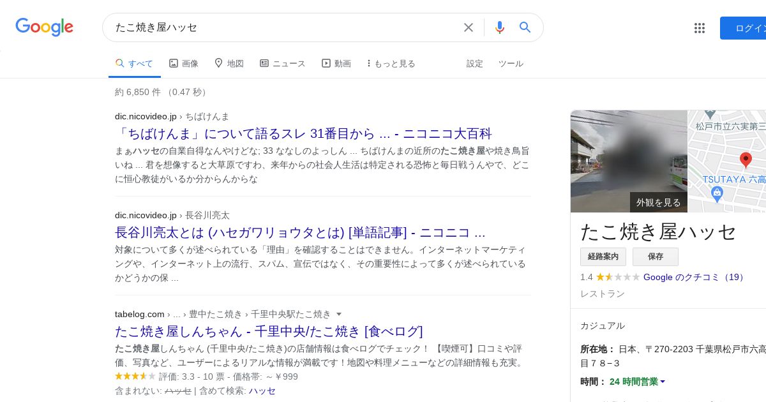The height and width of the screenshot is (402, 766).
Task: Click the dic.nicovideo.jp › ちばけんま breadcrumb
Action: [x=172, y=116]
